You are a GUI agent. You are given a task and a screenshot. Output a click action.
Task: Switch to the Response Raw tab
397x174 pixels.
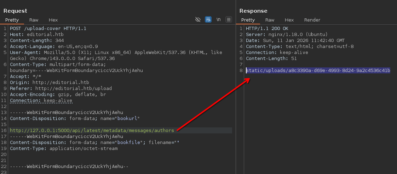pos(270,20)
